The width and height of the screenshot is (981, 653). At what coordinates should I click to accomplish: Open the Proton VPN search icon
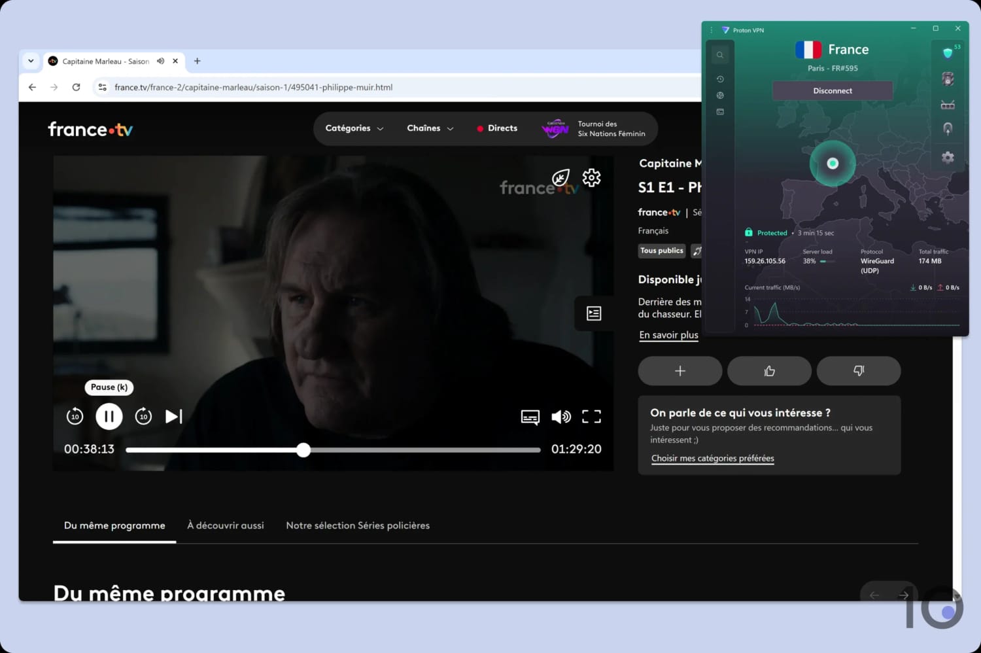coord(720,55)
